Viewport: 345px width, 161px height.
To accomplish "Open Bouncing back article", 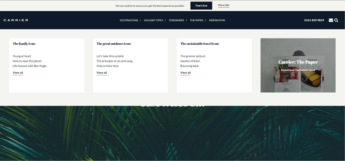I will coord(189,66).
